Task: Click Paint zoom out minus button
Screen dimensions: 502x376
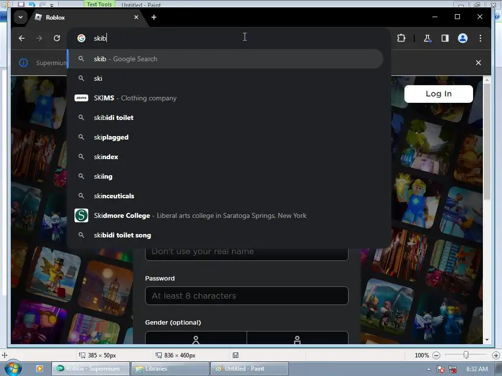Action: click(436, 355)
